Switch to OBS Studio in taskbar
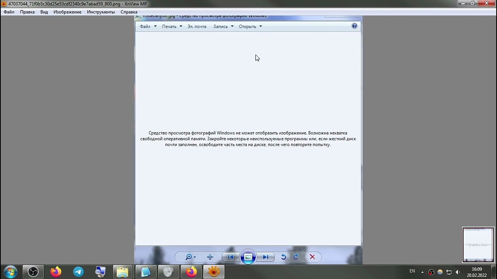 coord(33,272)
